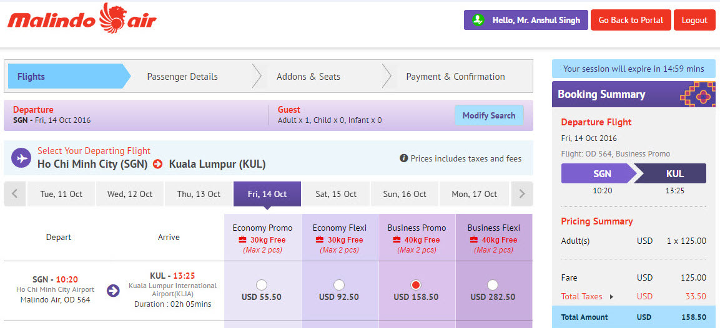Click Adult x 1, Child x 0 guest text
720x328 pixels.
330,120
